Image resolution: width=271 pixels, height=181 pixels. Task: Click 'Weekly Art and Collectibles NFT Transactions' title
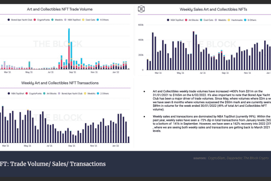point(60,83)
